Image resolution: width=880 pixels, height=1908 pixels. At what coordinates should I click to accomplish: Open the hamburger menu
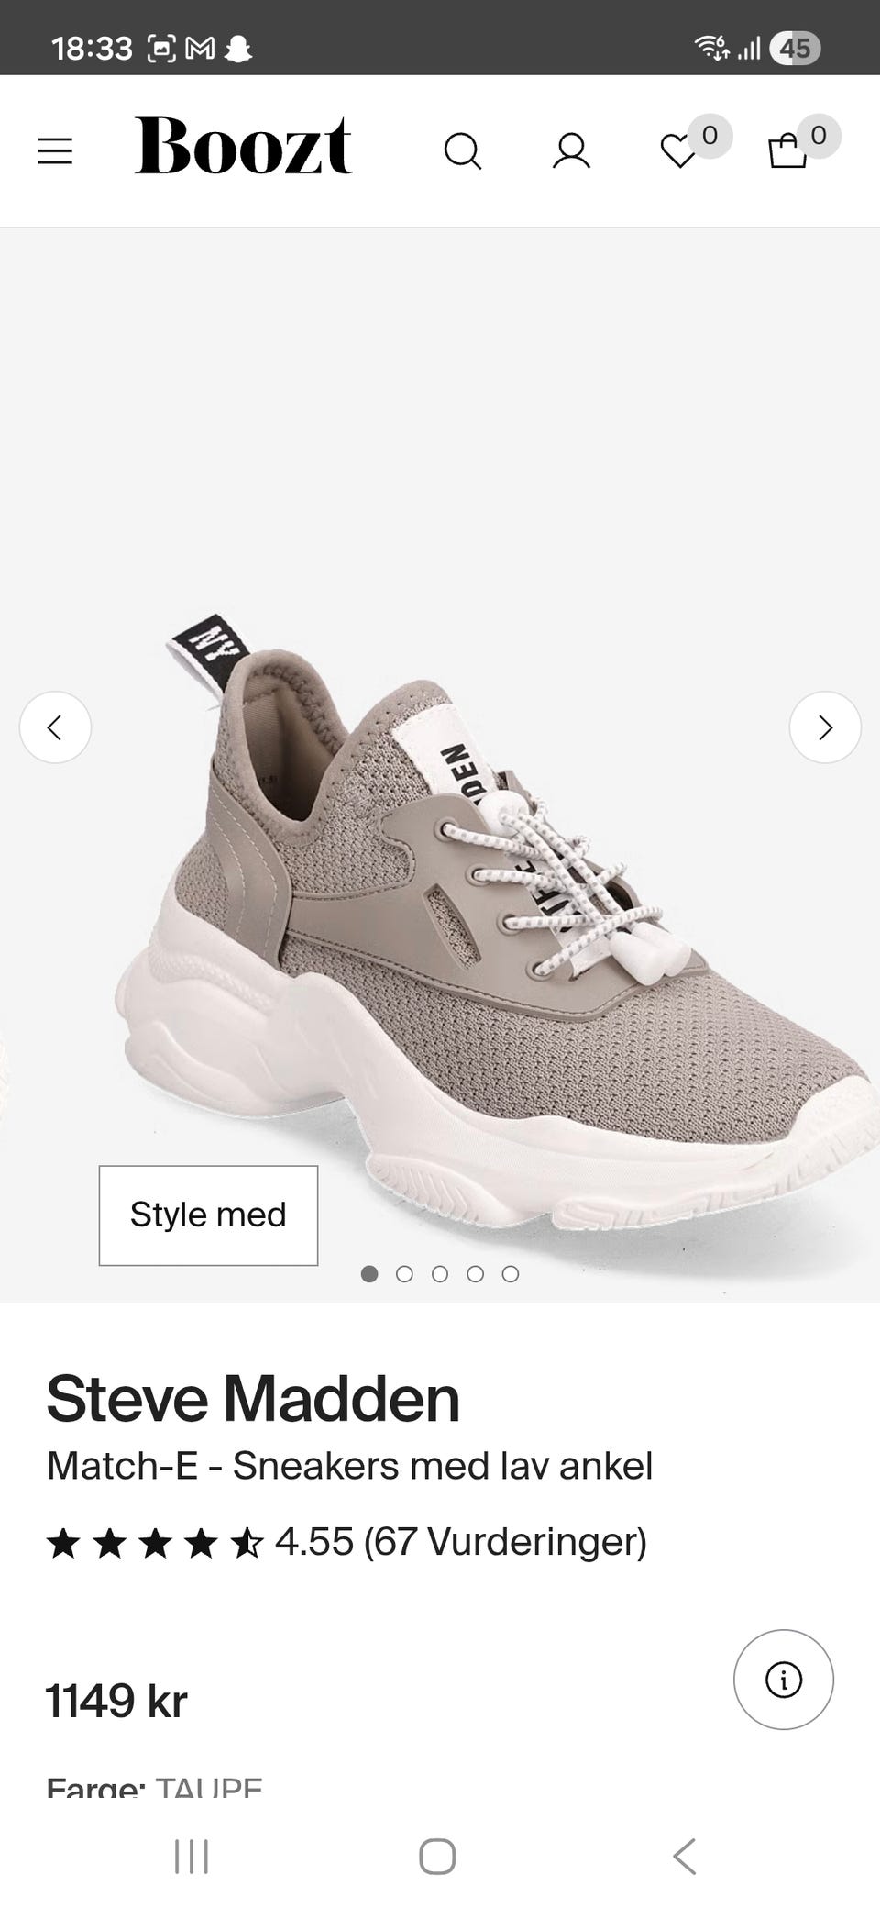[x=55, y=150]
